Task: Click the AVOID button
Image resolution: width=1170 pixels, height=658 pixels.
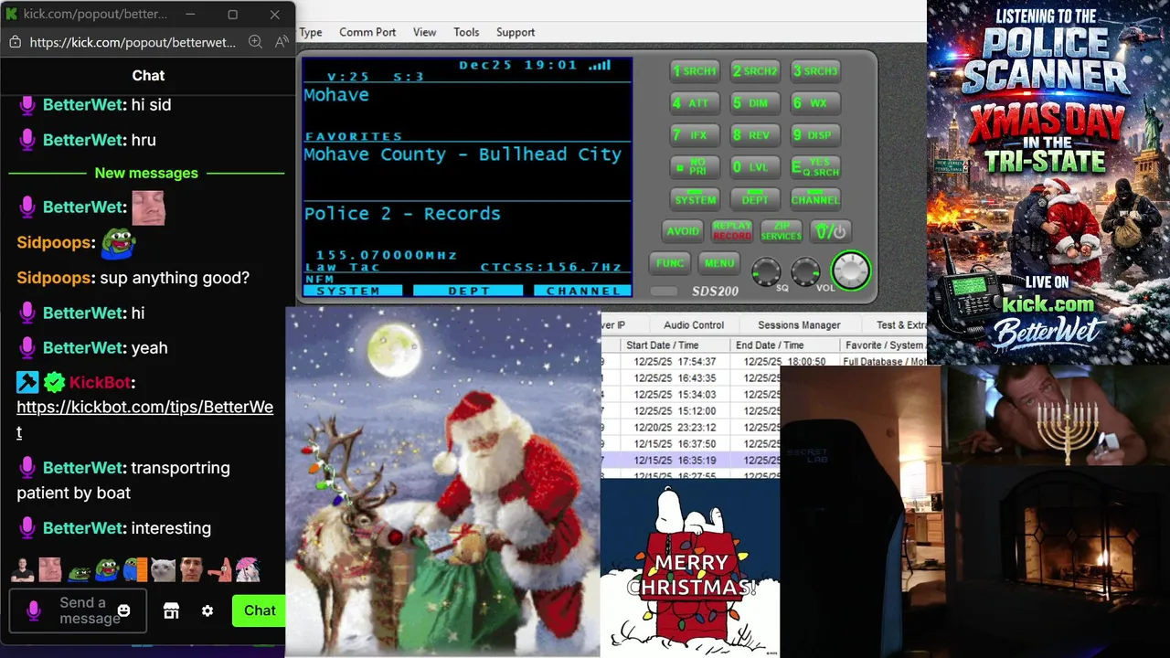Action: (683, 231)
